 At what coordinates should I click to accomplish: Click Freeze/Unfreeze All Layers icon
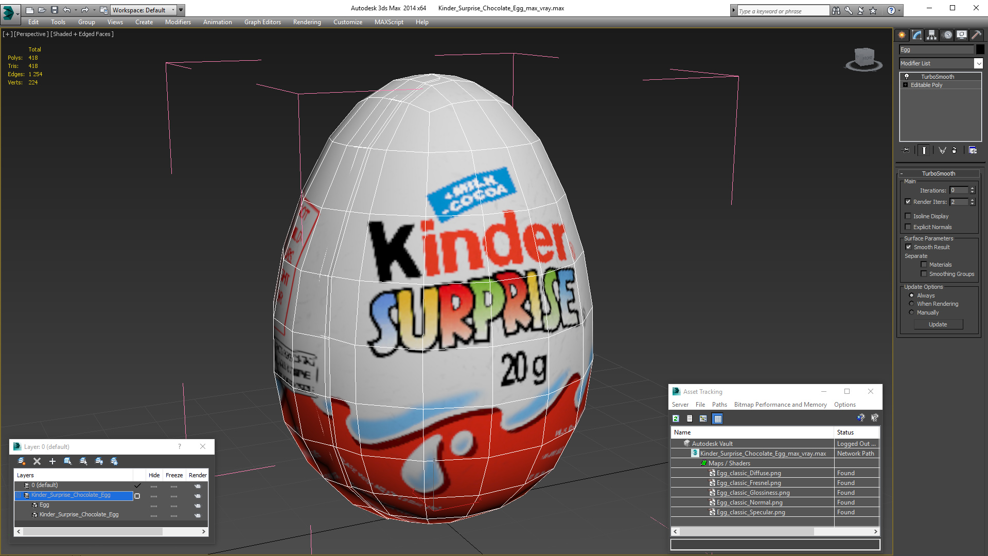coord(114,461)
